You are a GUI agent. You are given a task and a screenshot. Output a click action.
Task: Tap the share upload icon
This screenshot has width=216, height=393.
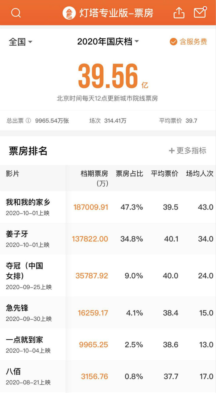[x=179, y=13]
